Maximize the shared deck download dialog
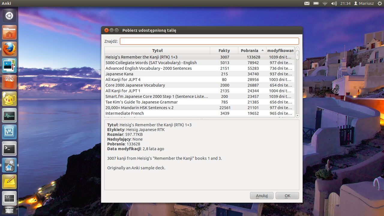Screen dimensions: 384x216 pos(117,30)
